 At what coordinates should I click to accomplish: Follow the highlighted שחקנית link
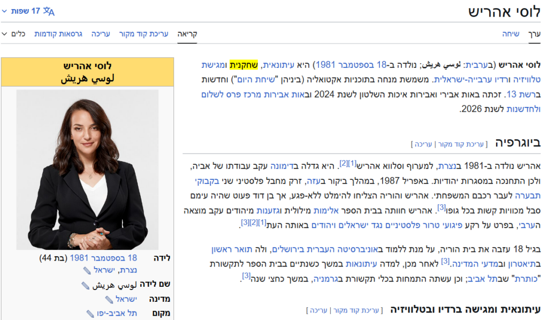point(243,65)
